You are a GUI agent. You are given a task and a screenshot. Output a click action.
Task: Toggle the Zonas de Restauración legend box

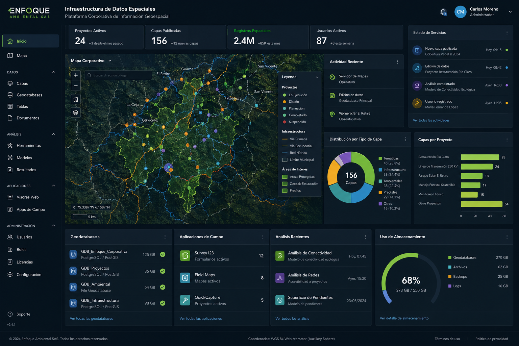(x=285, y=184)
